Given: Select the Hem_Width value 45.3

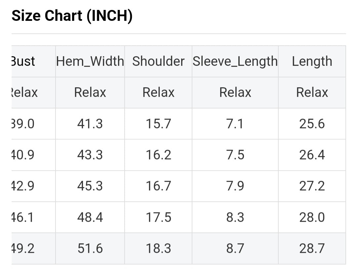Looking at the screenshot, I should pos(90,186).
